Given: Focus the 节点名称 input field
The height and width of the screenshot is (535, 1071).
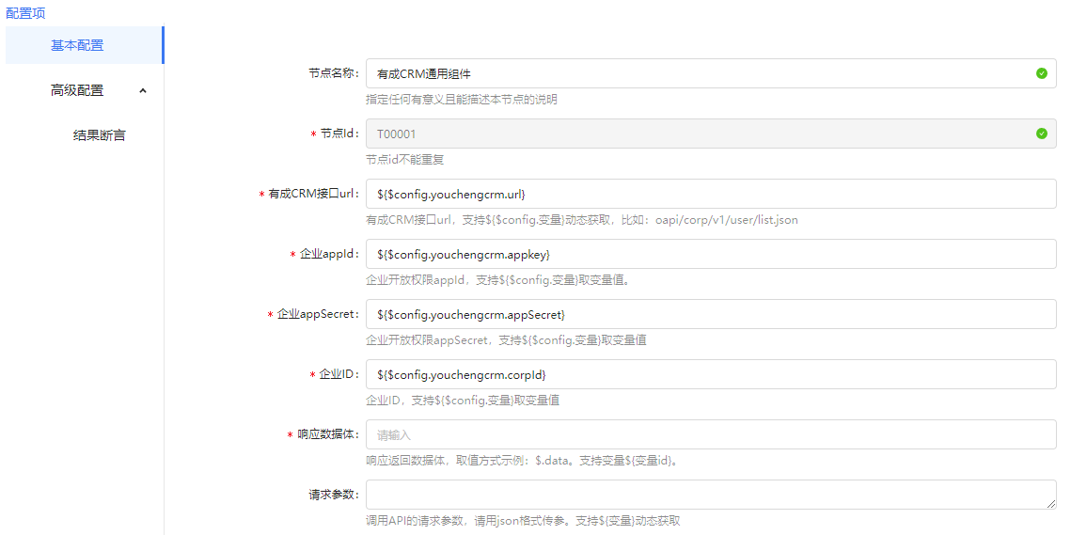Looking at the screenshot, I should pos(696,73).
